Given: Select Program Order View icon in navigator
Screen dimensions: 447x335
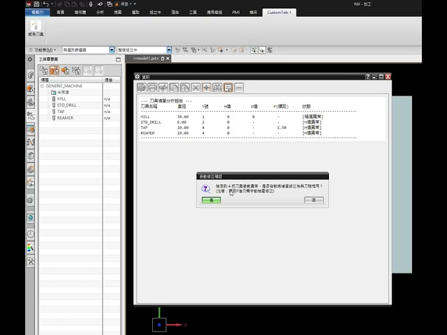Looking at the screenshot, I should 43,70.
